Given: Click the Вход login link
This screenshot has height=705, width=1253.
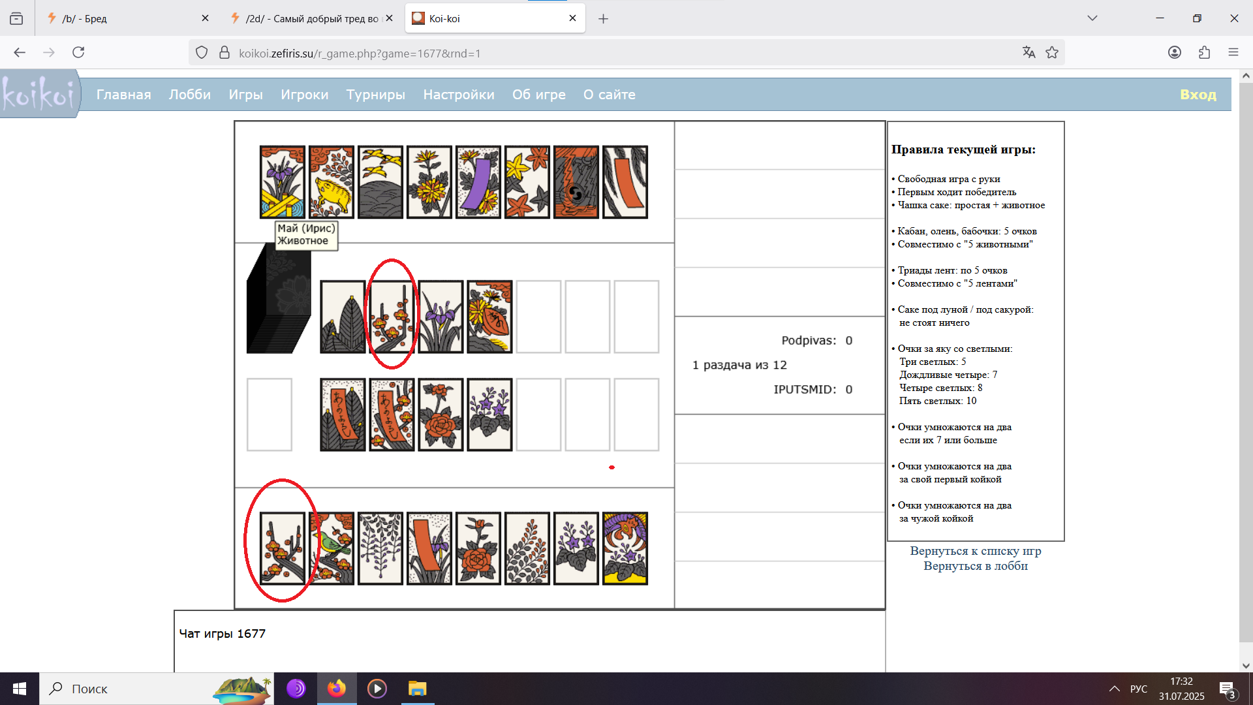Looking at the screenshot, I should (1198, 95).
